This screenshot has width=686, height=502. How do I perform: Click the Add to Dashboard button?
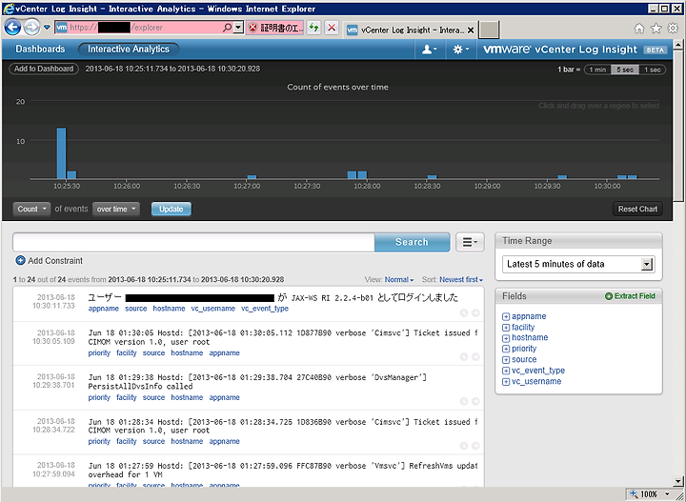(x=44, y=69)
